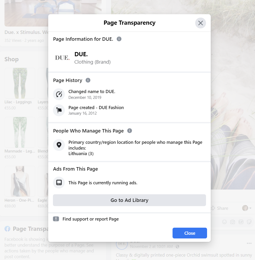Click the emoji icon in comment box

pos(224,222)
